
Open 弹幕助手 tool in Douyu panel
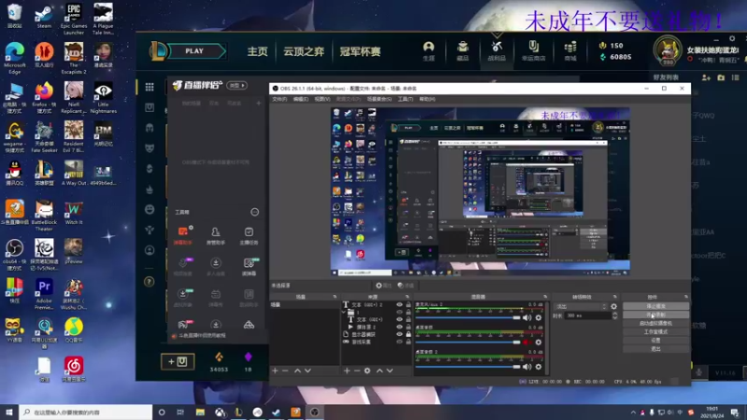point(183,235)
